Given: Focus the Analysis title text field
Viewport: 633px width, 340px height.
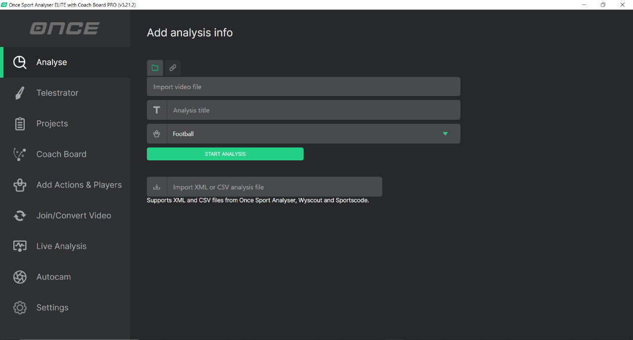Looking at the screenshot, I should (314, 110).
